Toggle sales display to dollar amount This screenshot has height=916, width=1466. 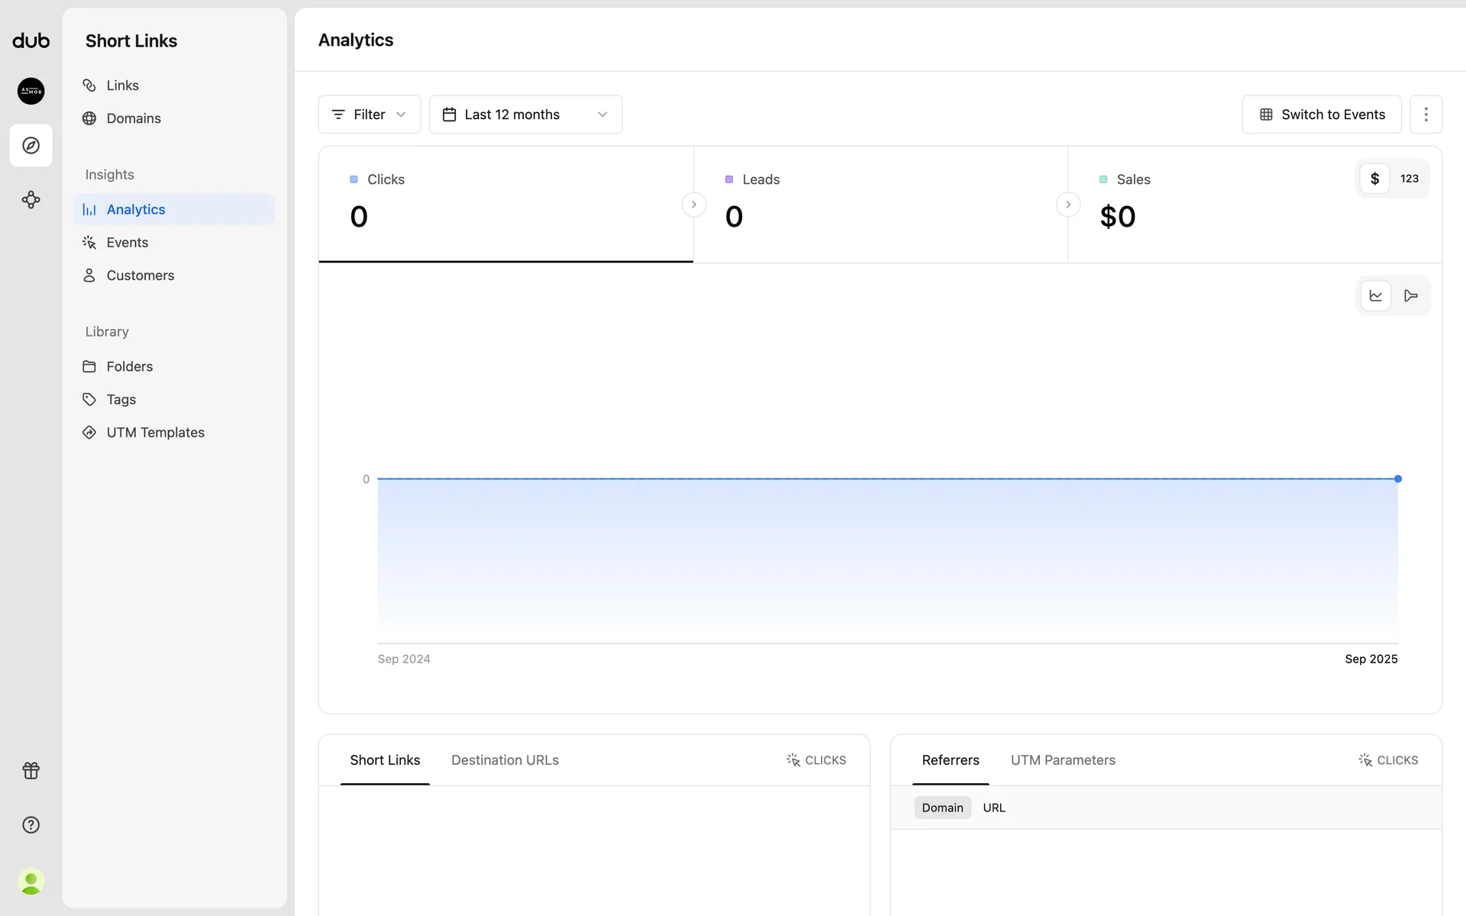pos(1374,179)
